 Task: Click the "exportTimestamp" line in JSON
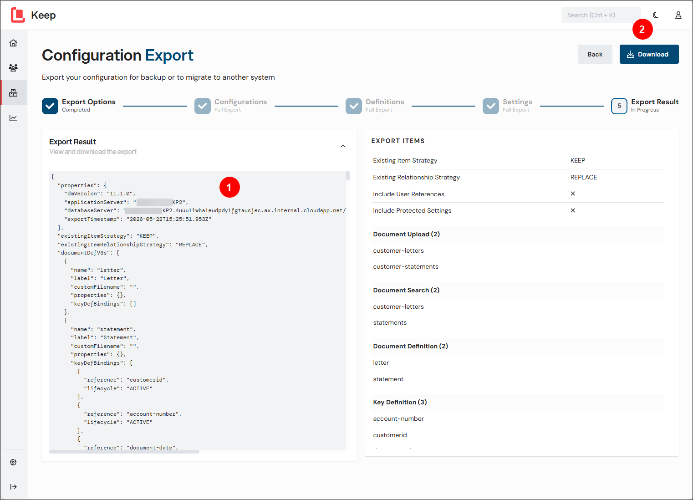click(138, 219)
